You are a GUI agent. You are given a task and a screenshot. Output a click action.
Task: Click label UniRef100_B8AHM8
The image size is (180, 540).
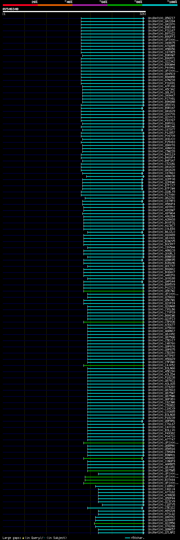click(161, 77)
